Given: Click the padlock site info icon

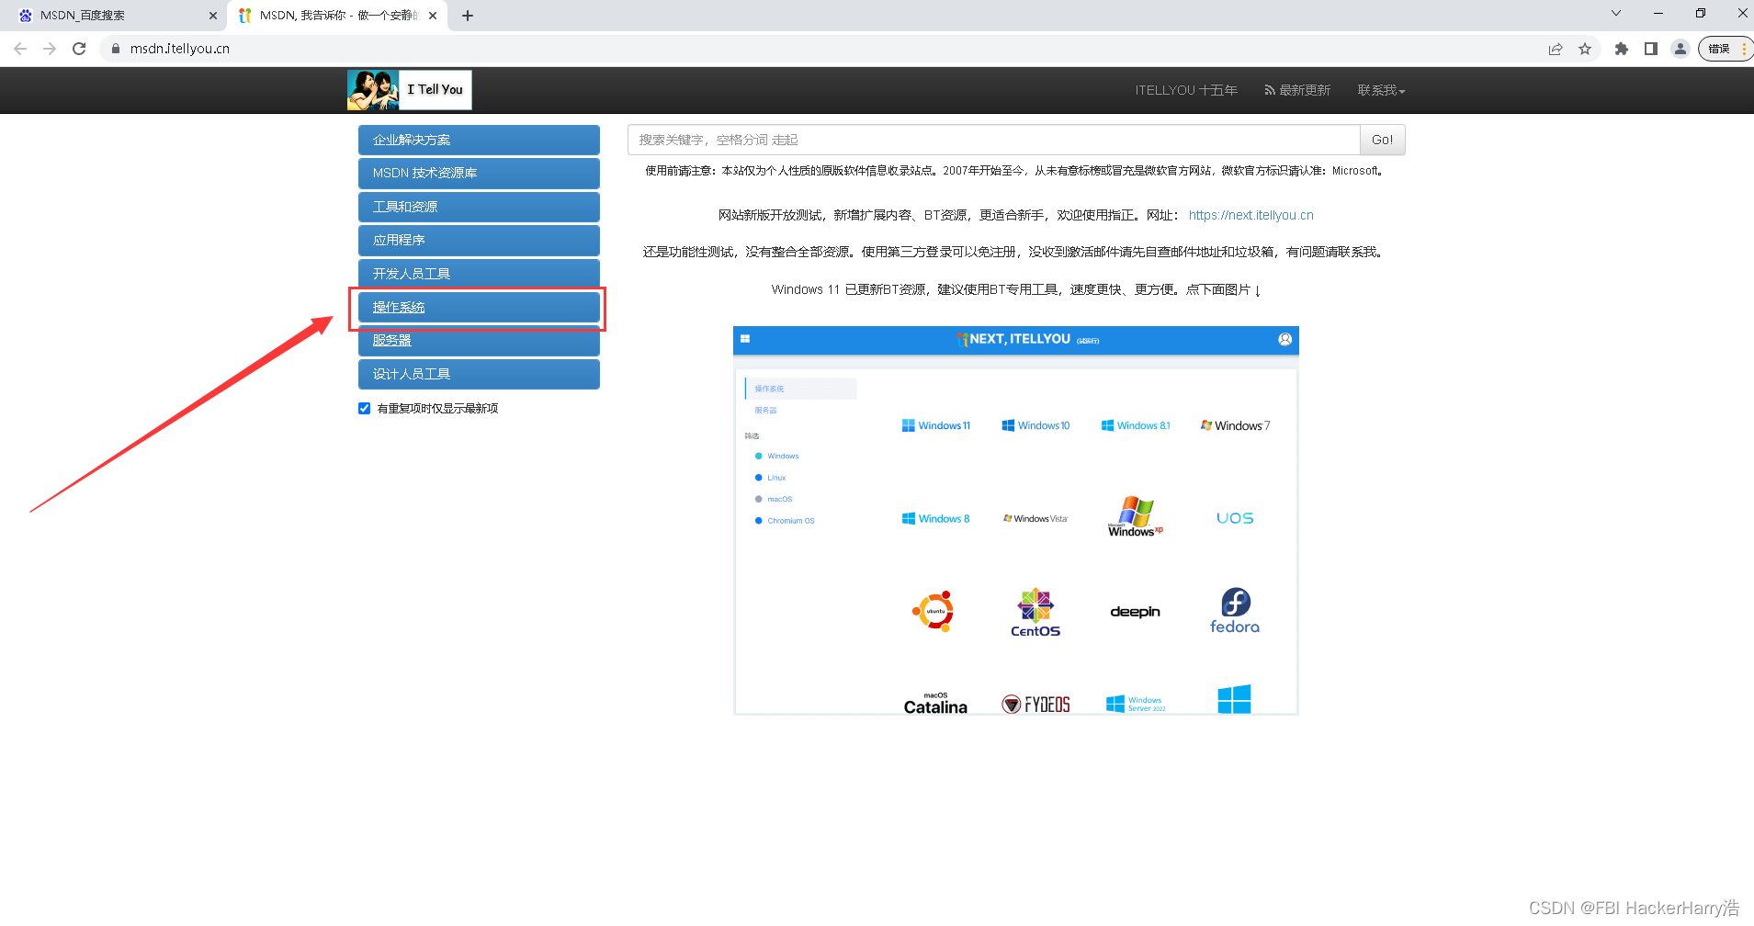Looking at the screenshot, I should pyautogui.click(x=115, y=49).
